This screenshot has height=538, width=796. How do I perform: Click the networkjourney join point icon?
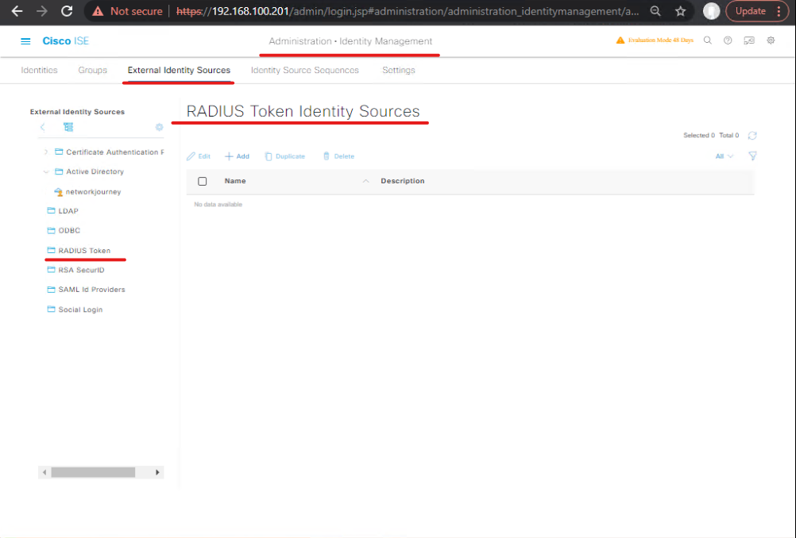58,192
